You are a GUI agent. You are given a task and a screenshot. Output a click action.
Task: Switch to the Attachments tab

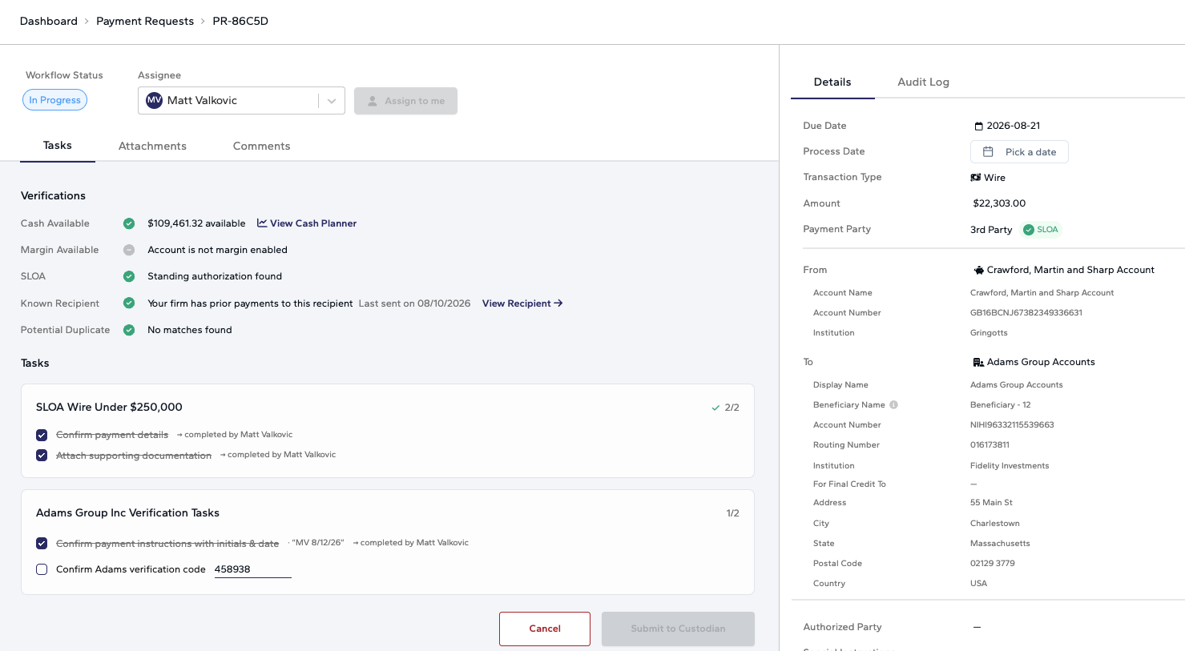(x=152, y=146)
